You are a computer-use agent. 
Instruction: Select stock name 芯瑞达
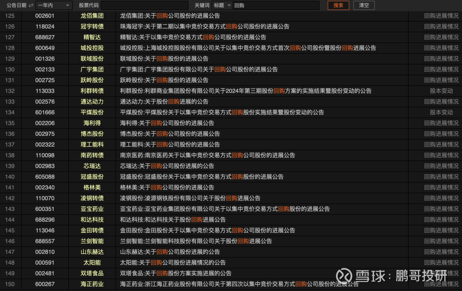(92, 166)
